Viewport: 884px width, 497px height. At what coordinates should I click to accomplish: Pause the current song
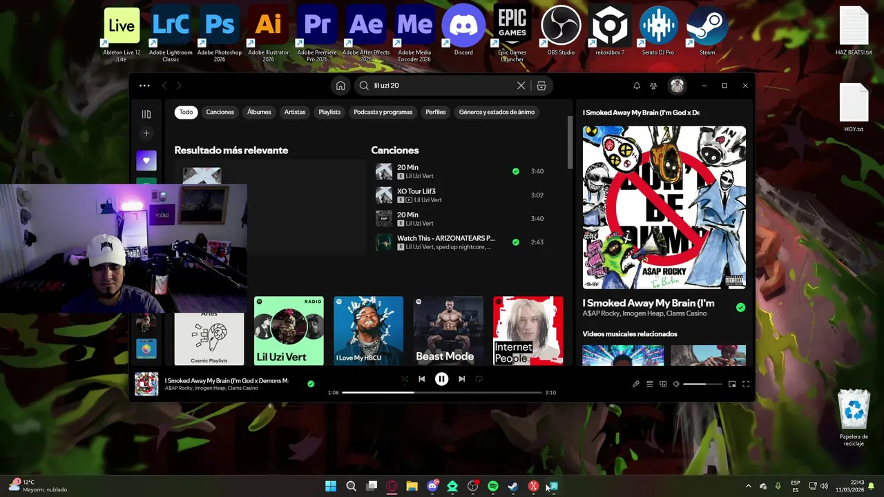coord(441,379)
